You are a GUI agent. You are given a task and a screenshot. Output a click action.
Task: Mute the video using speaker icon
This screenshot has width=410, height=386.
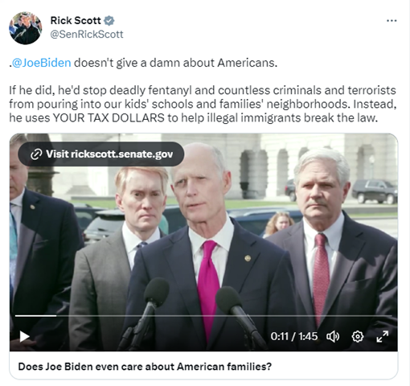333,336
